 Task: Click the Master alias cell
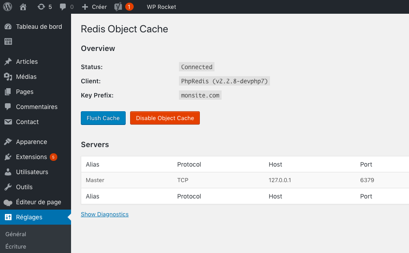click(95, 180)
